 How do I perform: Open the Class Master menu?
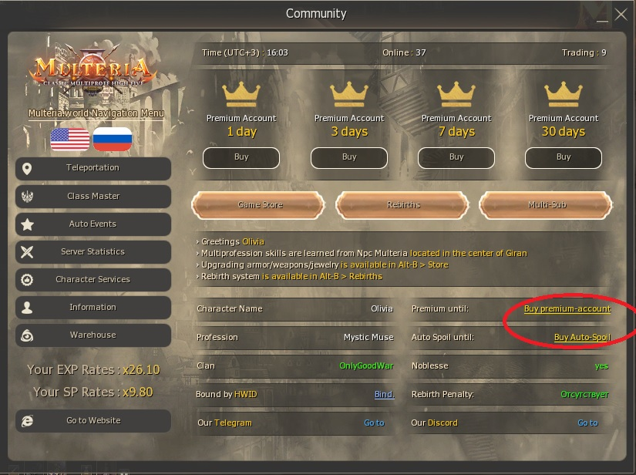tap(93, 197)
